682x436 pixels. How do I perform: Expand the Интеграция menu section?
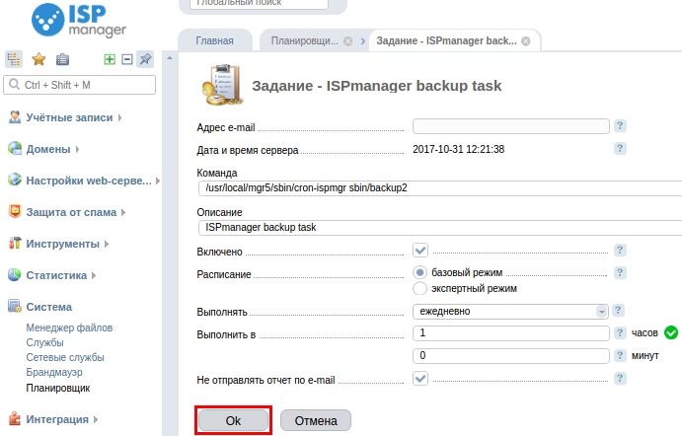(96, 419)
